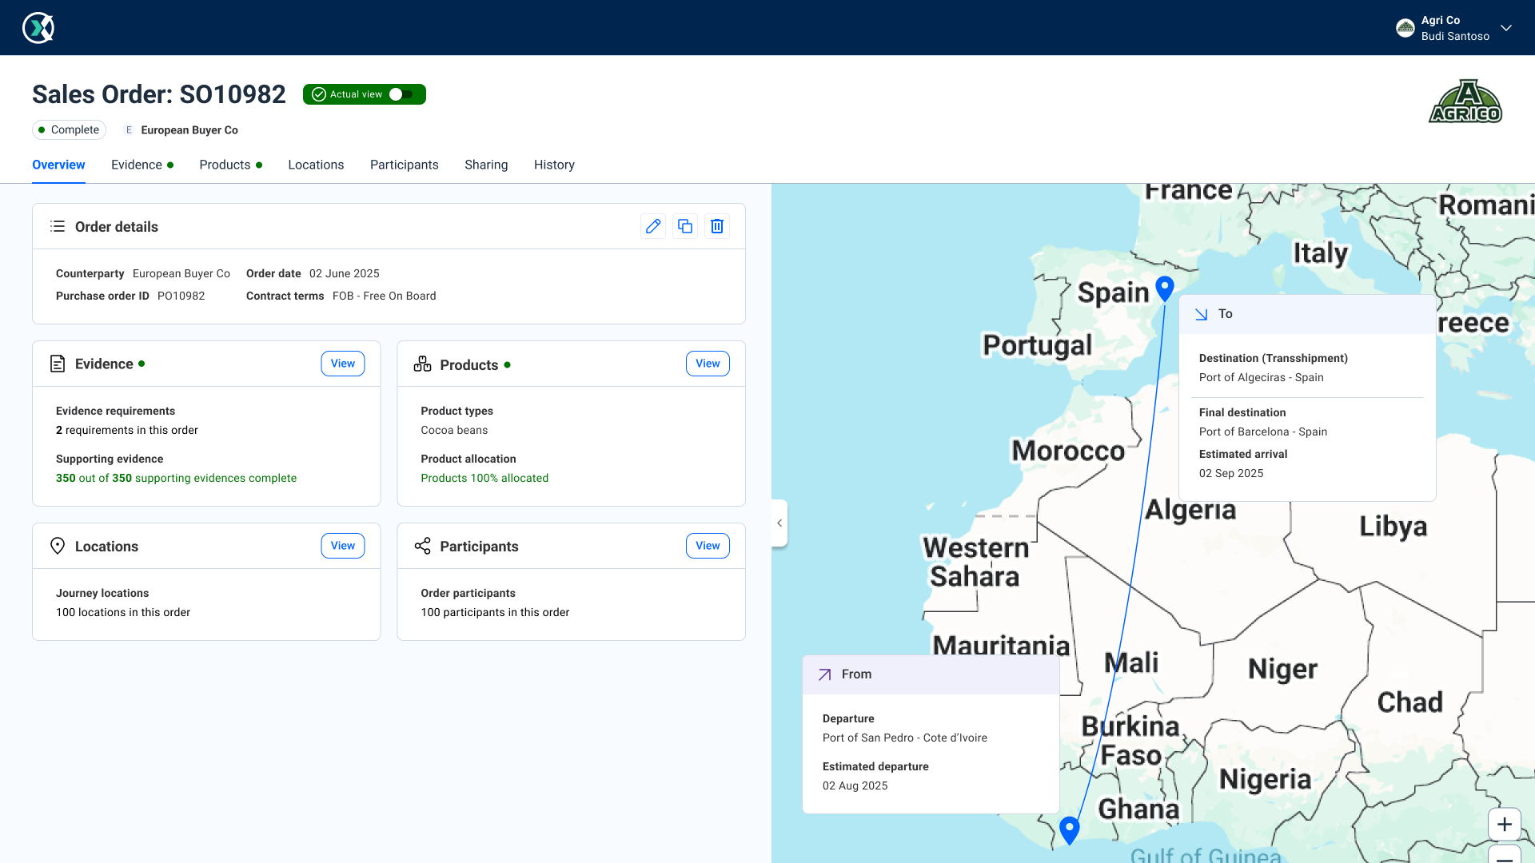Go to the History tab
Viewport: 1535px width, 863px height.
pos(554,165)
